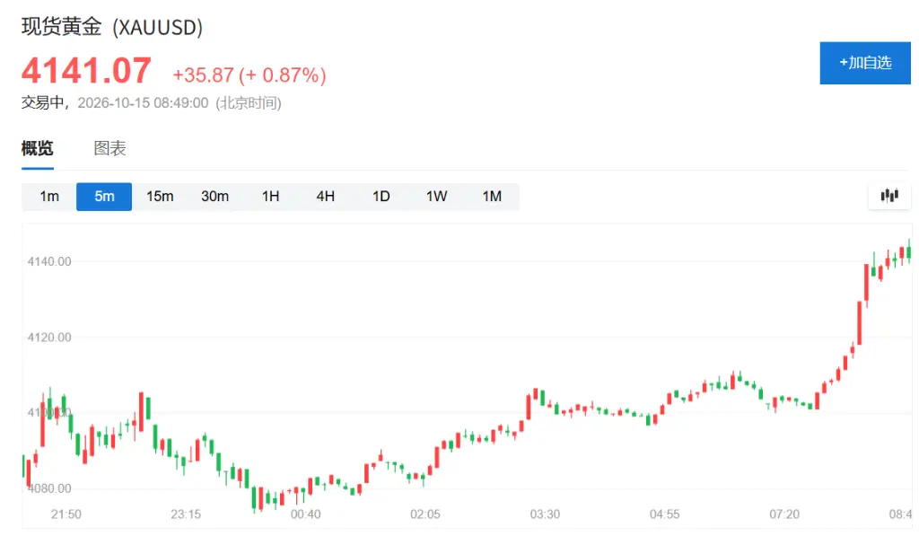Click the 07:20 time axis label
919x536 pixels.
point(784,514)
